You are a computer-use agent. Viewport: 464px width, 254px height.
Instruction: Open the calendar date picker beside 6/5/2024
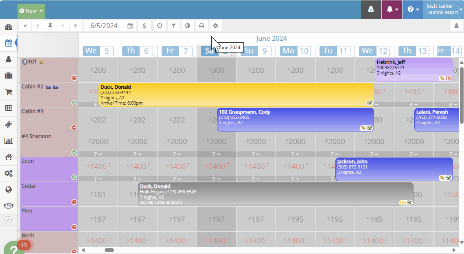coord(130,26)
